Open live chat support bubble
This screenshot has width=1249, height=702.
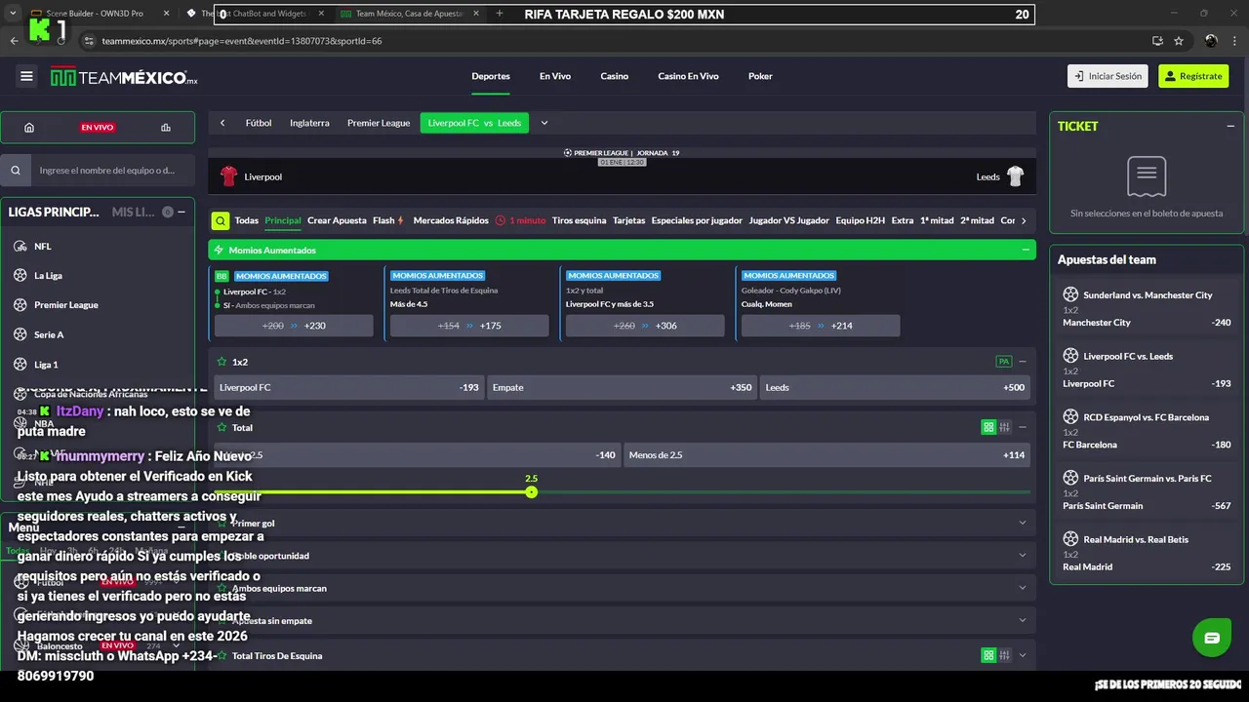point(1211,638)
